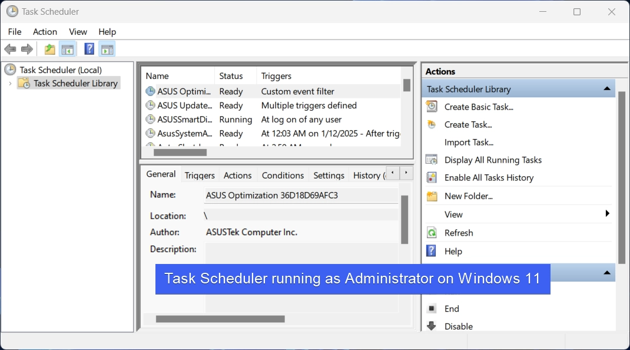
Task: Open the Help menu
Action: click(x=107, y=32)
